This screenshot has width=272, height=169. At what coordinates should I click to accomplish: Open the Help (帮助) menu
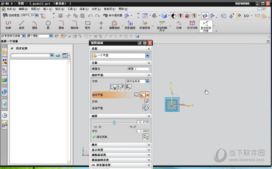(123, 9)
